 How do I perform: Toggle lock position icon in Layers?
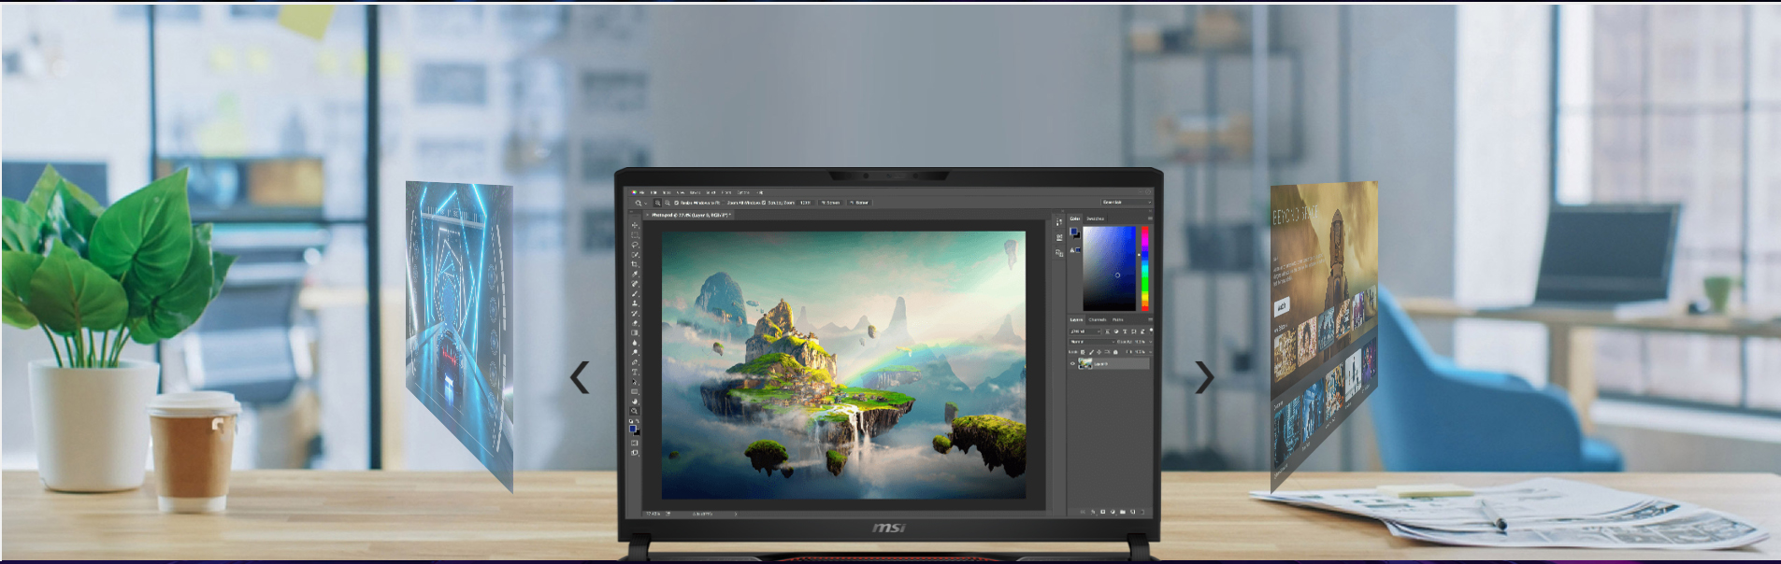tap(1099, 352)
